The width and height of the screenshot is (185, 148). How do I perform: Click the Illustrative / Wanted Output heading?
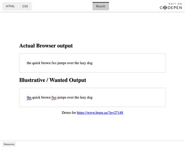(53, 80)
